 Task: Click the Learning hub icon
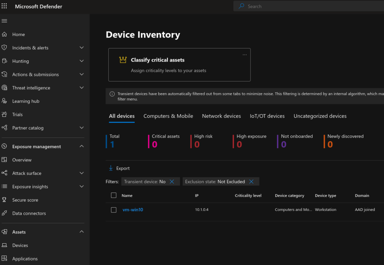(x=4, y=101)
